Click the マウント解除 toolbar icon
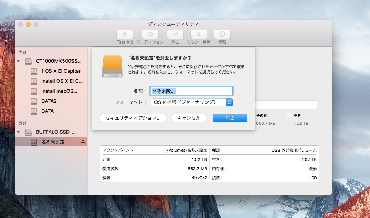Viewport: 370px width, 218px height. (x=199, y=34)
